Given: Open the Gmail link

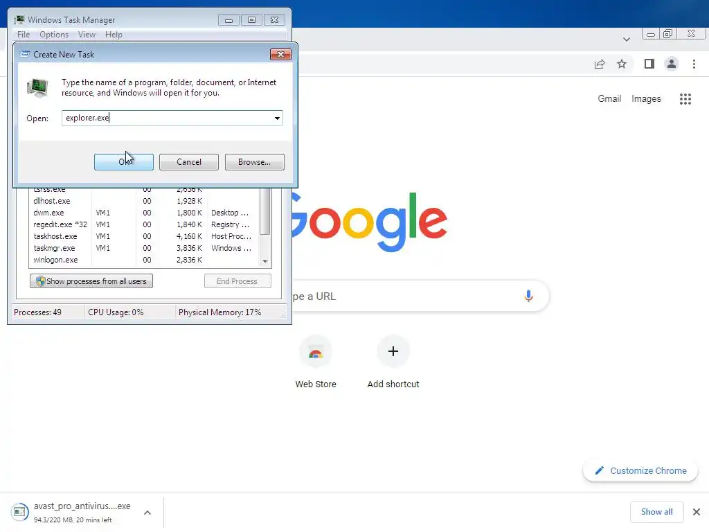Looking at the screenshot, I should pyautogui.click(x=609, y=98).
